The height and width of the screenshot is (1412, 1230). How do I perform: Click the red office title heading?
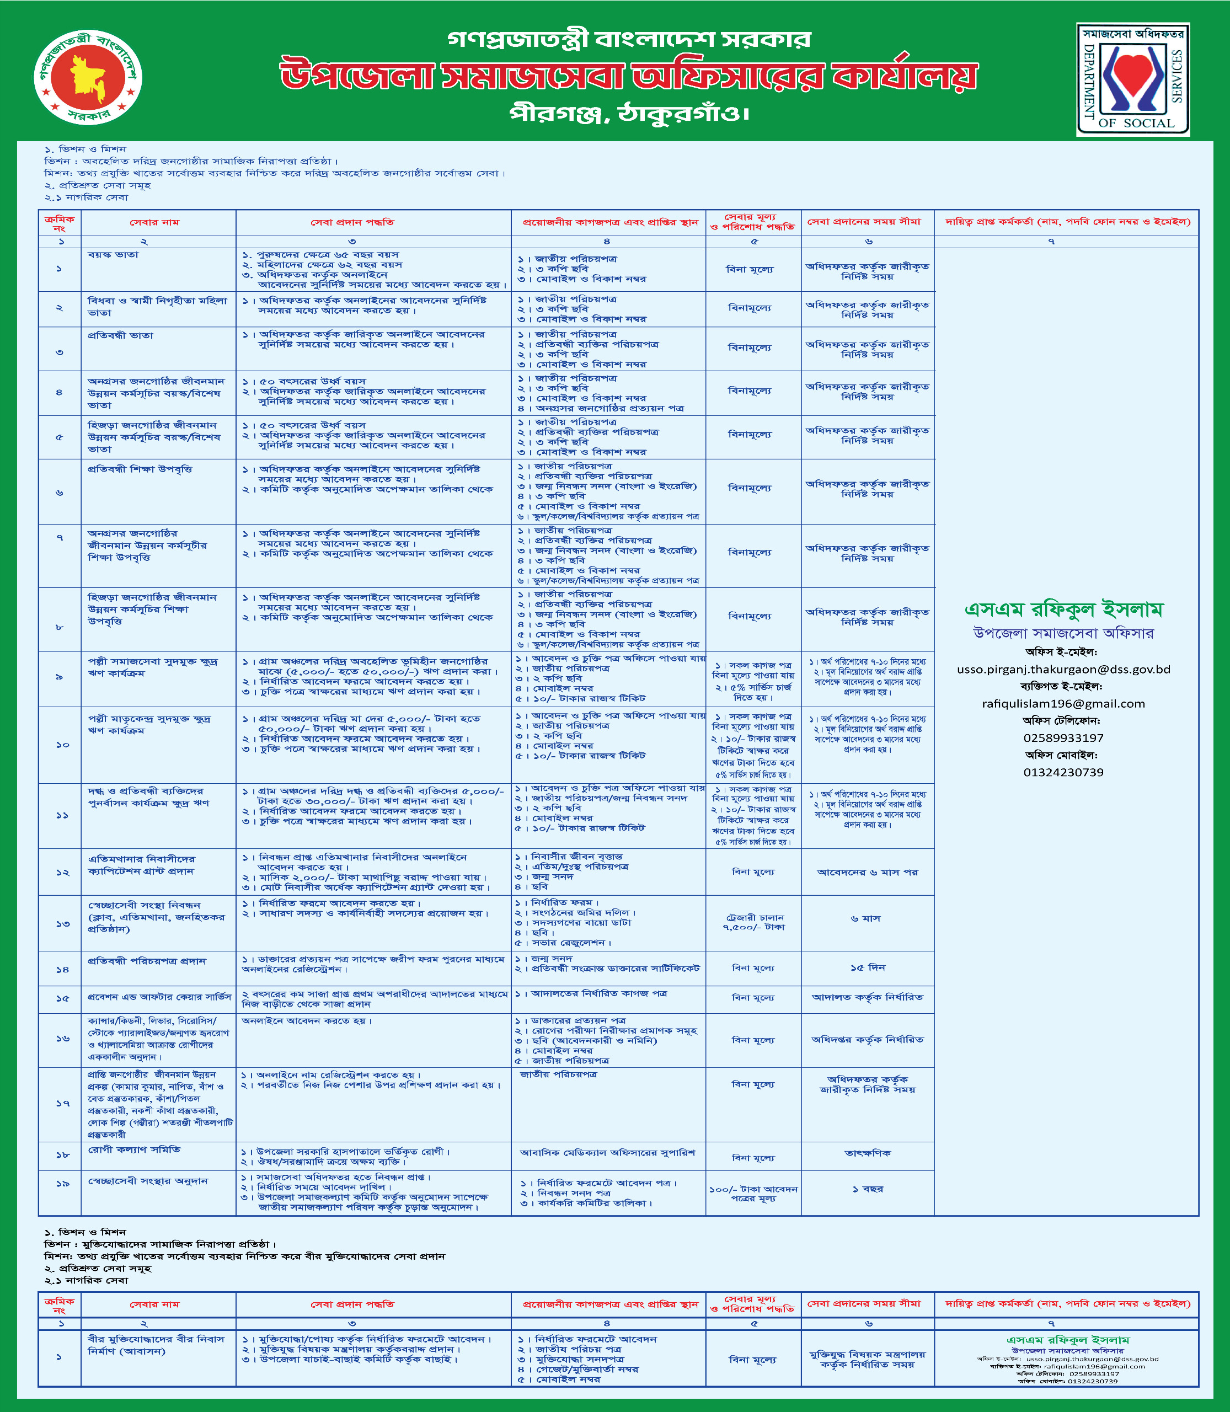tap(628, 76)
